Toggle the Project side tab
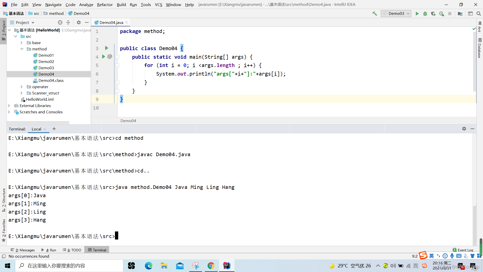The image size is (483, 272). (x=4, y=31)
